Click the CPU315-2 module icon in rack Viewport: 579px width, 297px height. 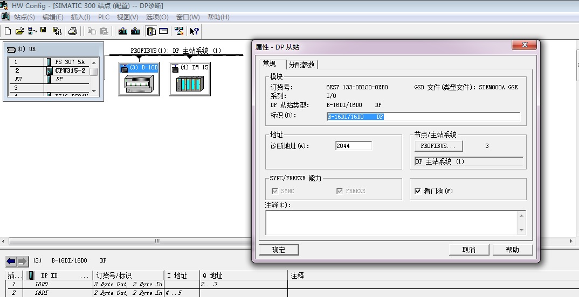coord(50,70)
